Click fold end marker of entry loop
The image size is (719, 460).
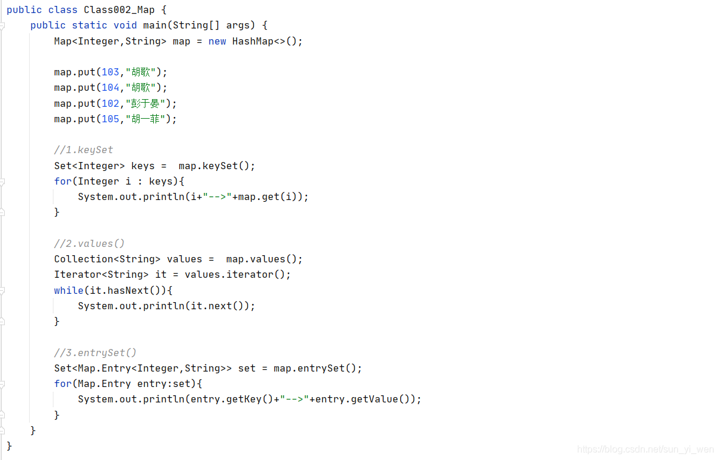pyautogui.click(x=2, y=415)
